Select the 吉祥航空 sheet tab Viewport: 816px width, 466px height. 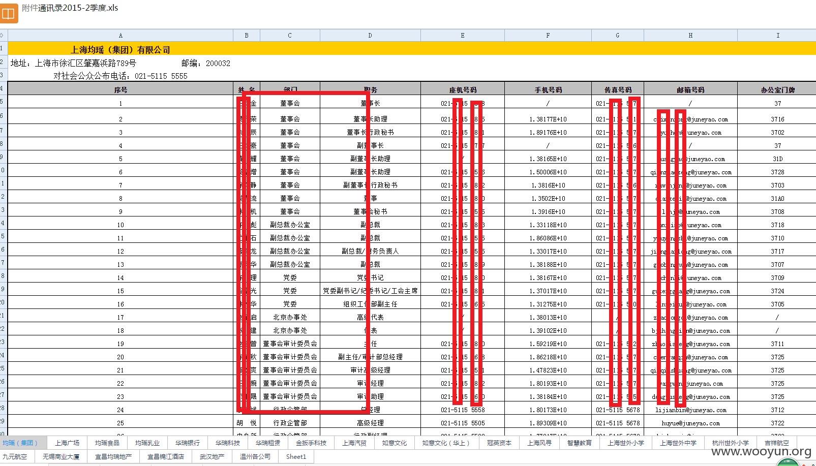777,443
